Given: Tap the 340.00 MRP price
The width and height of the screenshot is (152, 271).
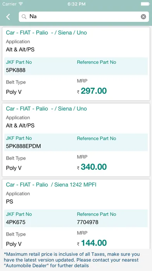Looking at the screenshot, I should [94, 167].
